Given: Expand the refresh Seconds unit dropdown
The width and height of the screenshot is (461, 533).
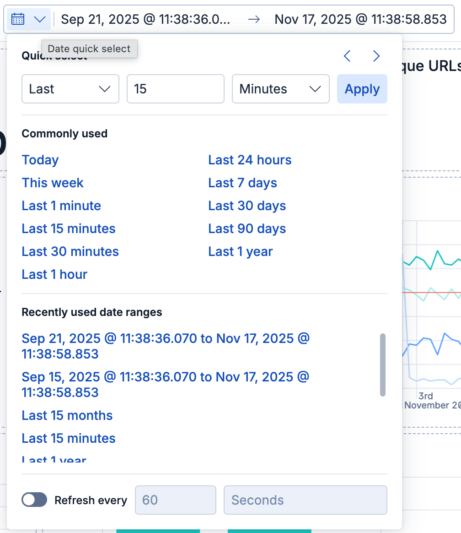Looking at the screenshot, I should pos(305,500).
